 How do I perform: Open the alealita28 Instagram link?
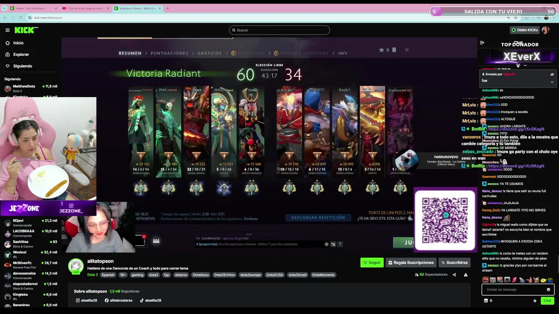click(86, 300)
